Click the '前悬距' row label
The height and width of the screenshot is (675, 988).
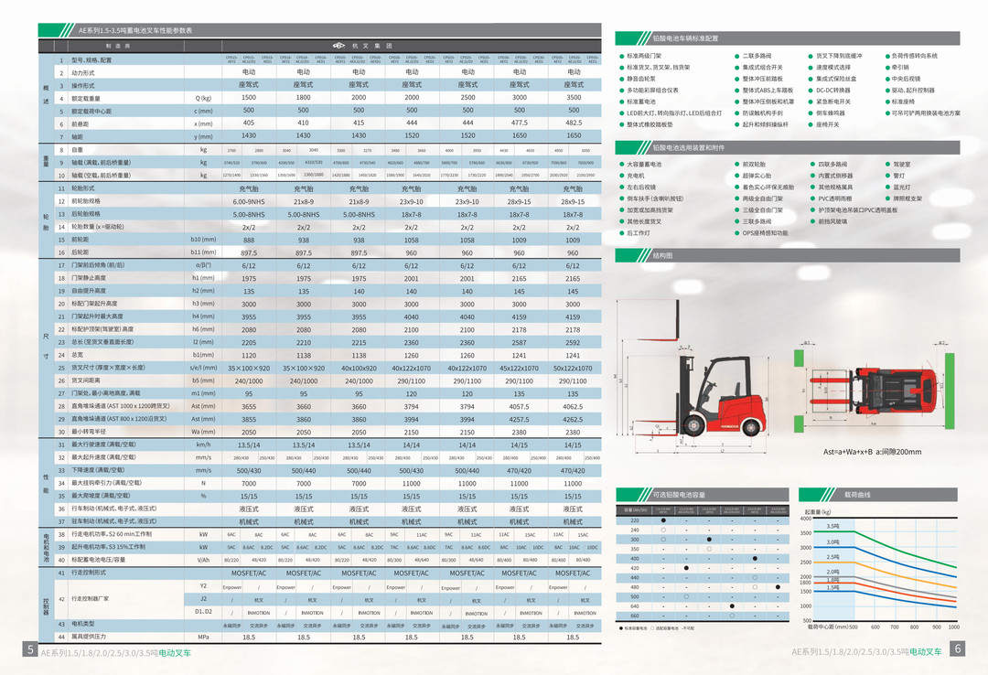click(x=80, y=124)
